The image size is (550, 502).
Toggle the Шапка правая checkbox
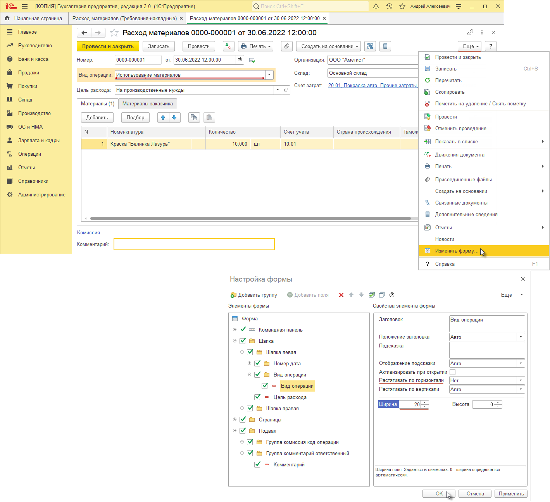[x=250, y=408]
